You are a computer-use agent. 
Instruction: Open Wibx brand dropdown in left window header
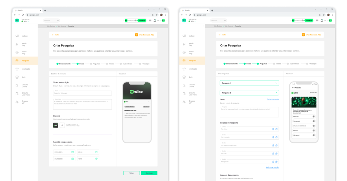point(25,21)
